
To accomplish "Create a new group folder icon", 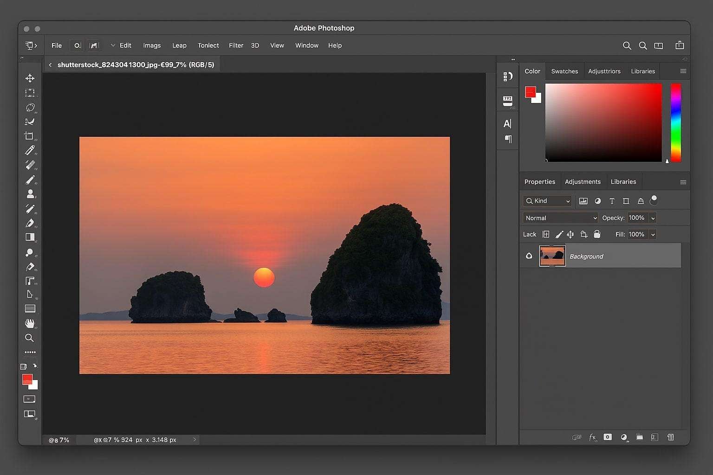I will (640, 437).
